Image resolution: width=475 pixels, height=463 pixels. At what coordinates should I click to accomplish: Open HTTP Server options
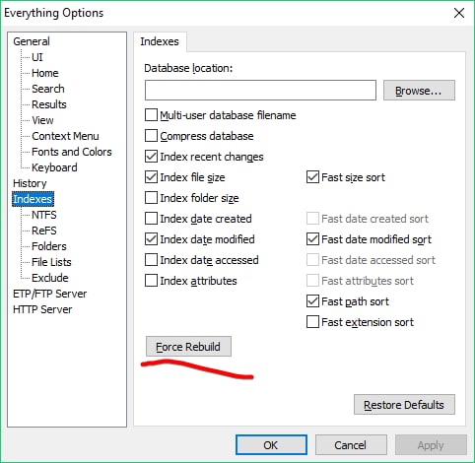tap(42, 309)
